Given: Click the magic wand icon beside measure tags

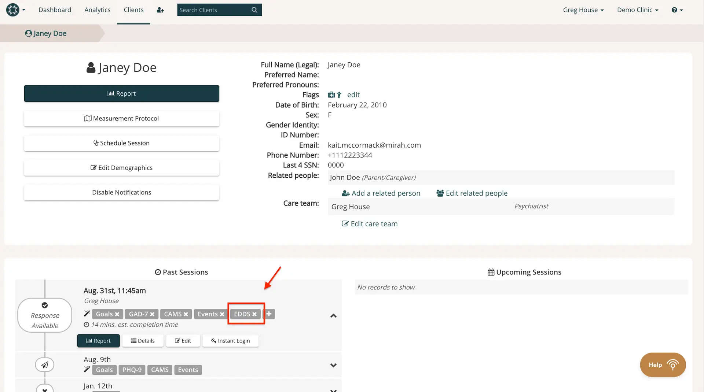Looking at the screenshot, I should coord(87,314).
